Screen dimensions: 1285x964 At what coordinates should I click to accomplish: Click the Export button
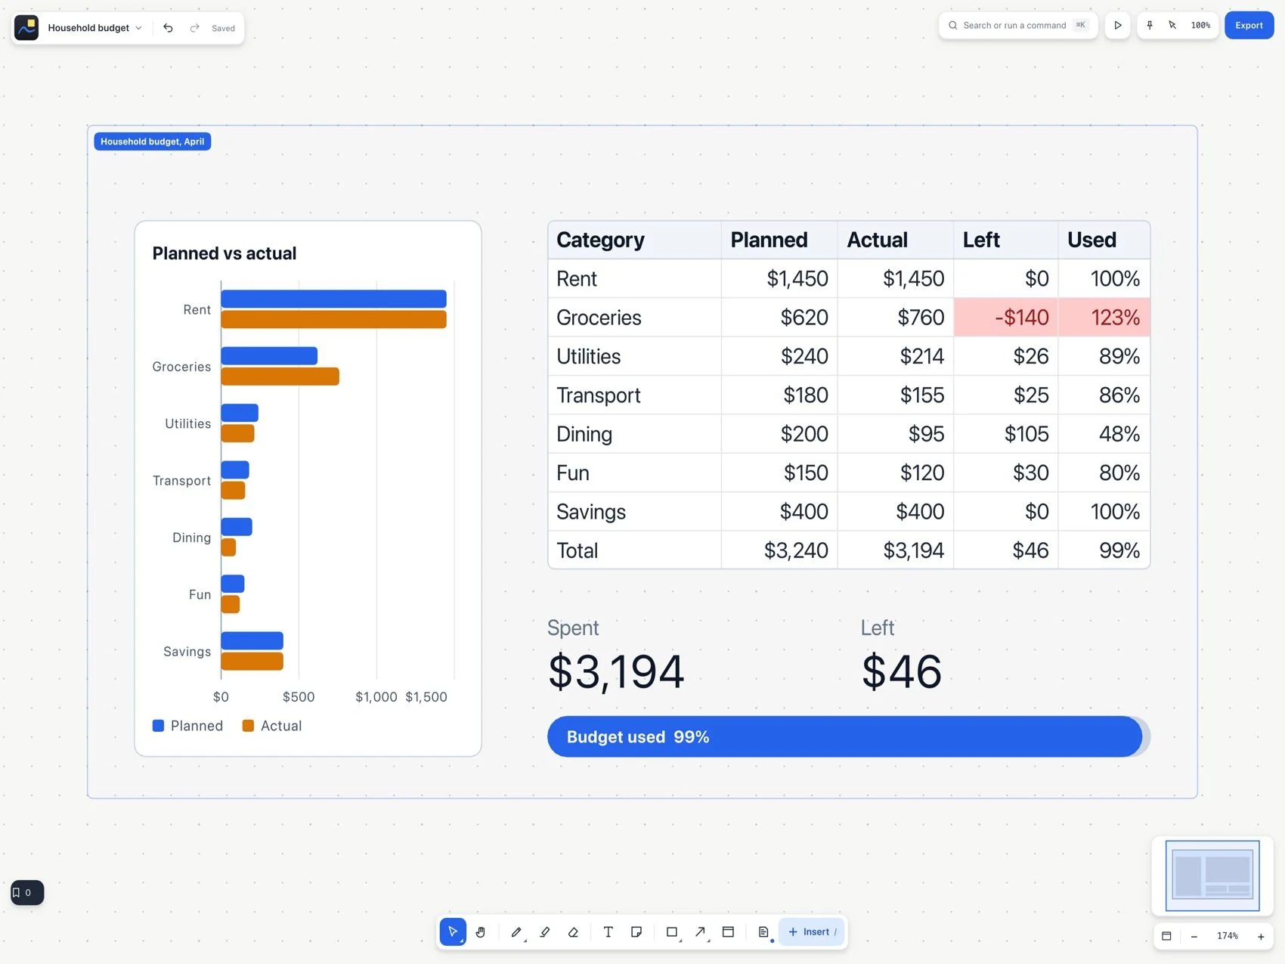1249,25
